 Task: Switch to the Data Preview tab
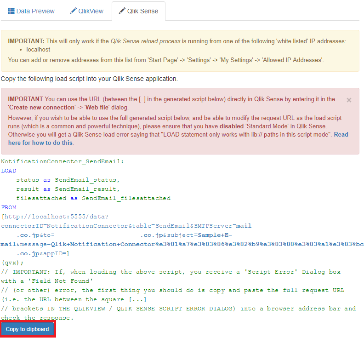[x=31, y=11]
